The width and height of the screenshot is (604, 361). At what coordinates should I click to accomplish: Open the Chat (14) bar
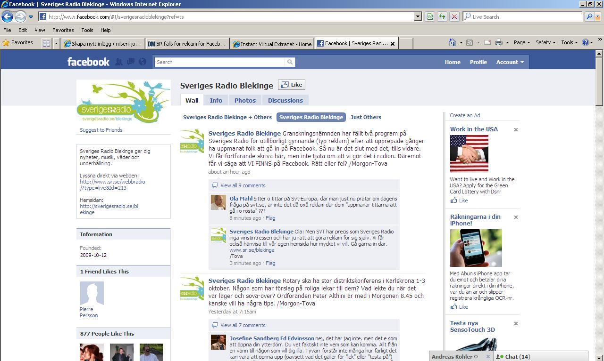(x=541, y=356)
